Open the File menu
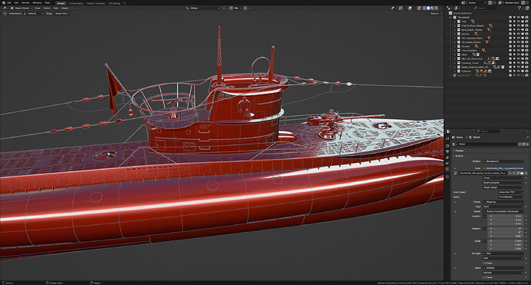The width and height of the screenshot is (531, 285). [x=9, y=3]
